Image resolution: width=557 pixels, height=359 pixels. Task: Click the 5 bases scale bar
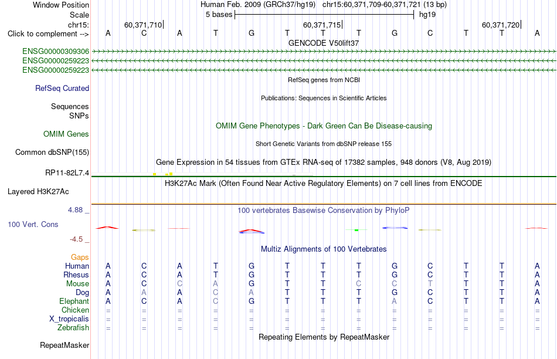click(324, 15)
